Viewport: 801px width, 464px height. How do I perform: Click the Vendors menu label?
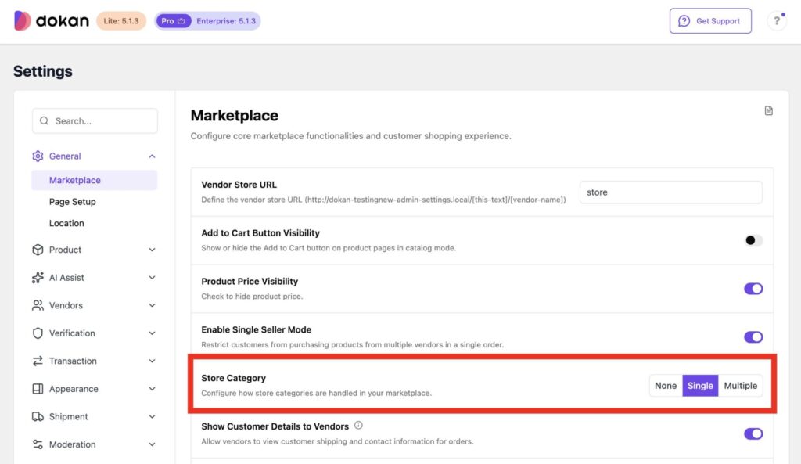pos(66,306)
